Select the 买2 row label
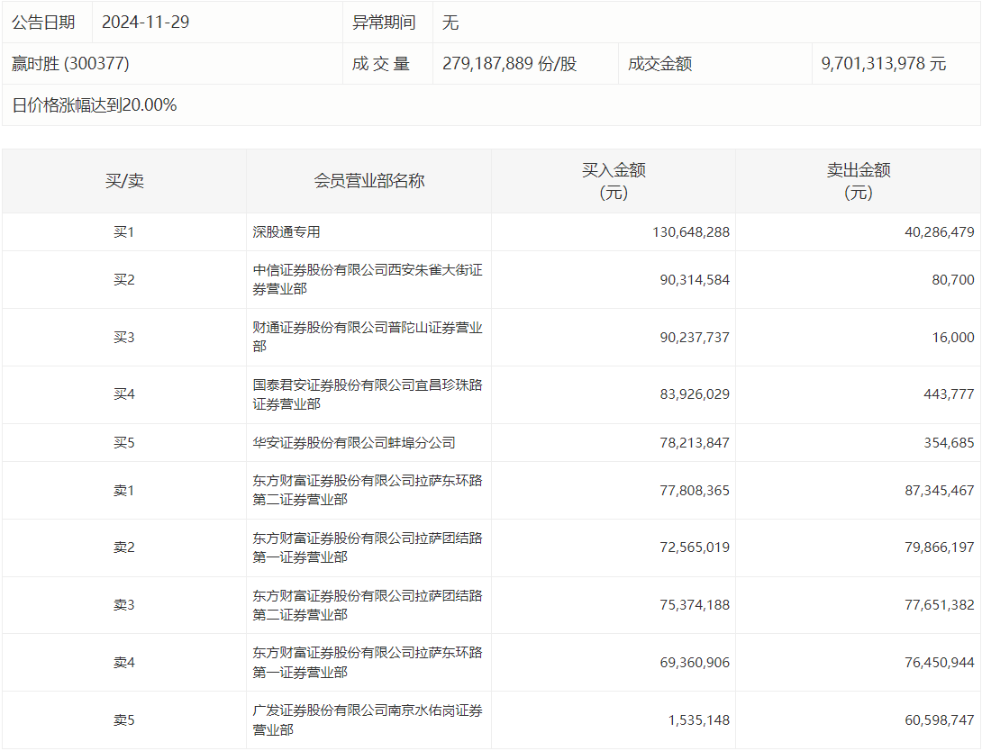Image resolution: width=982 pixels, height=751 pixels. click(124, 280)
